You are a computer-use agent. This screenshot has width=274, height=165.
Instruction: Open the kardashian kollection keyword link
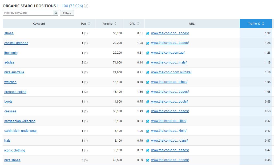pos(20,121)
